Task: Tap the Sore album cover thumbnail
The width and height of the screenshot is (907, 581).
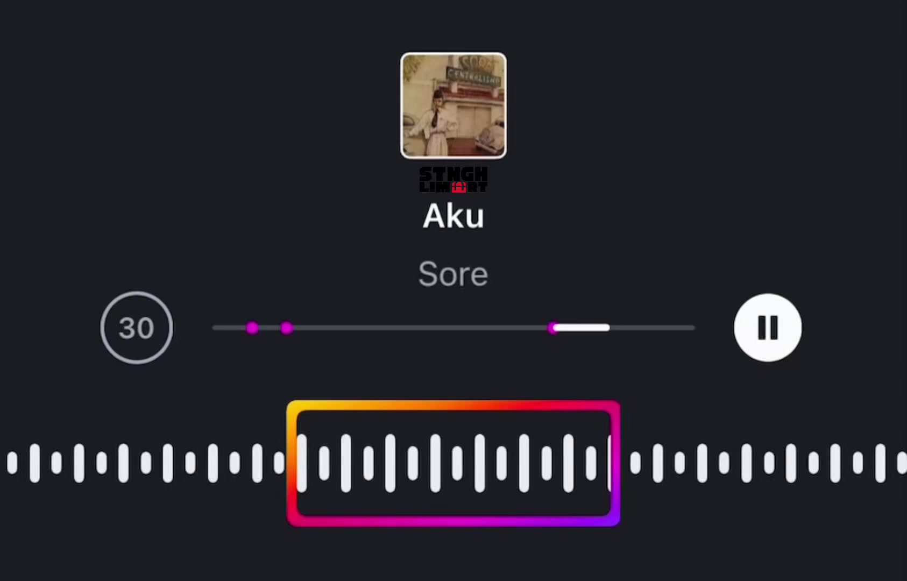Action: tap(453, 105)
